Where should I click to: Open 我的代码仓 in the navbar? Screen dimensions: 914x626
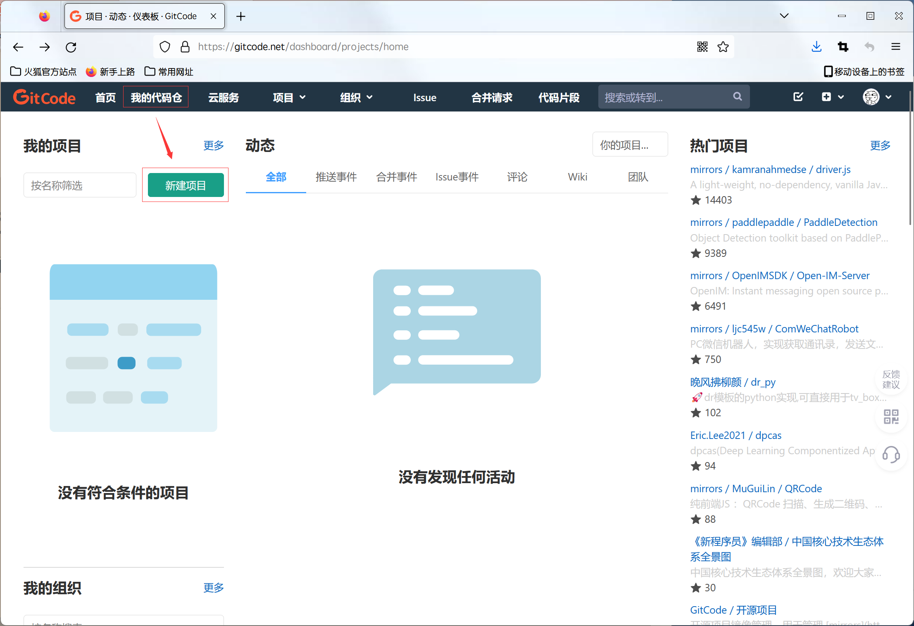click(x=156, y=97)
